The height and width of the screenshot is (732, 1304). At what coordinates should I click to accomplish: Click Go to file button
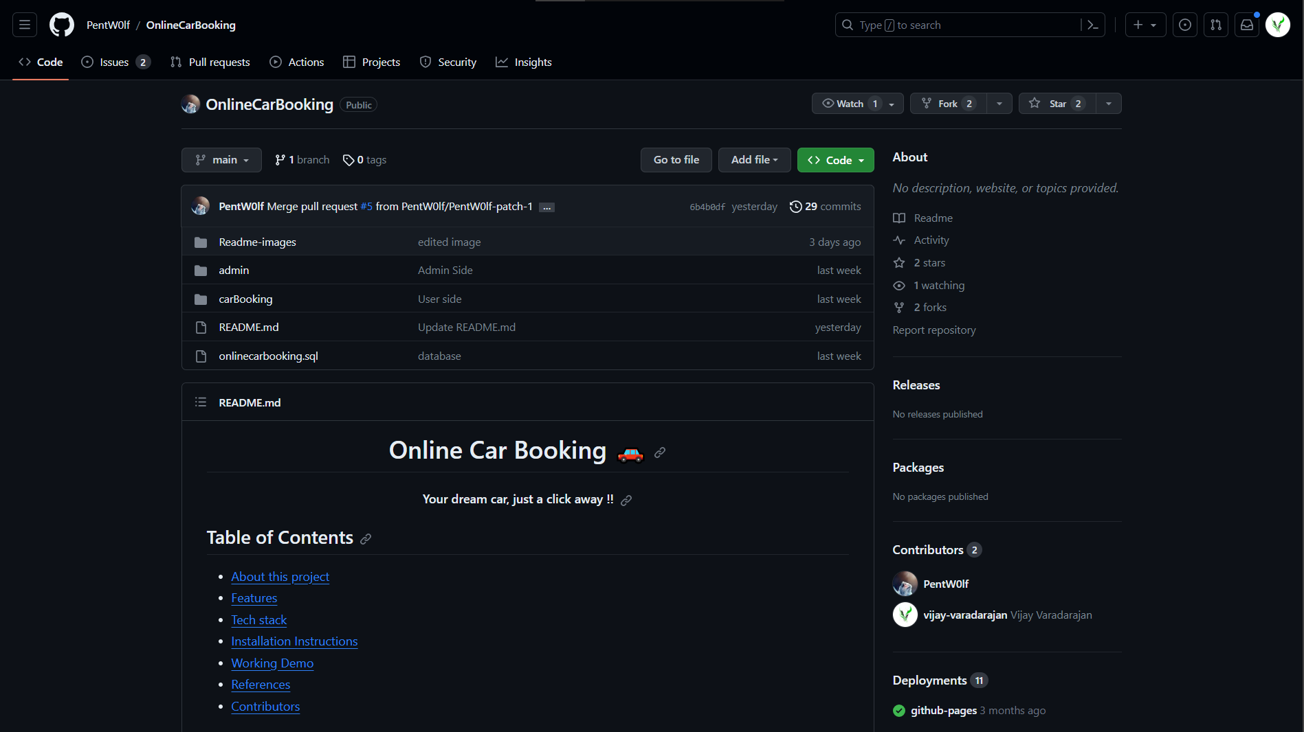point(676,160)
